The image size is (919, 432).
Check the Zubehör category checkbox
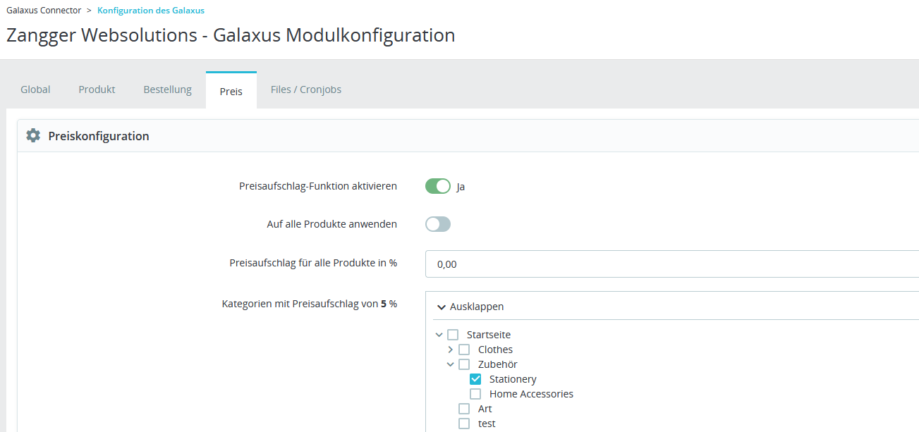[464, 364]
